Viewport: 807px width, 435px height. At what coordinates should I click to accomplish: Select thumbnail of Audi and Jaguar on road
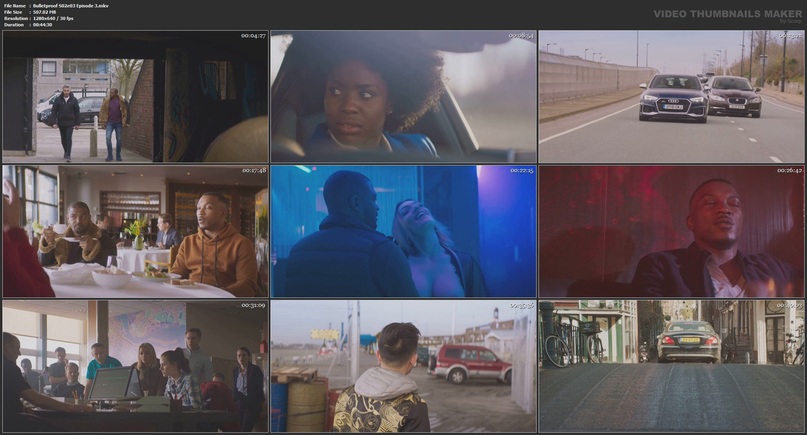point(671,96)
